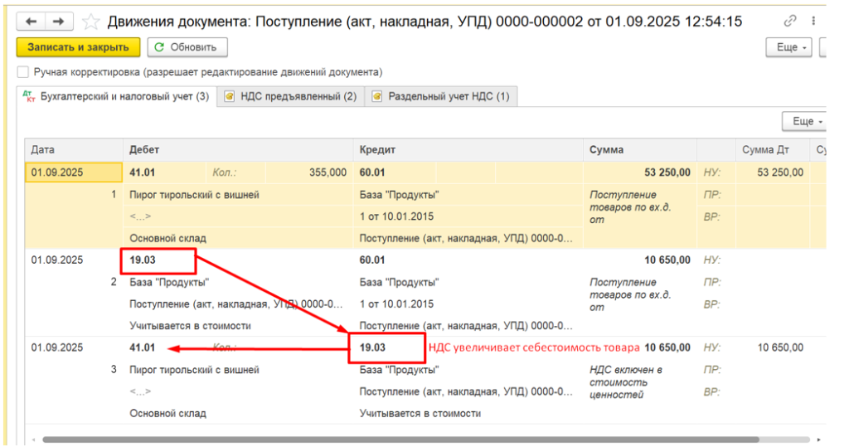Copy link with chain icon

tap(789, 22)
